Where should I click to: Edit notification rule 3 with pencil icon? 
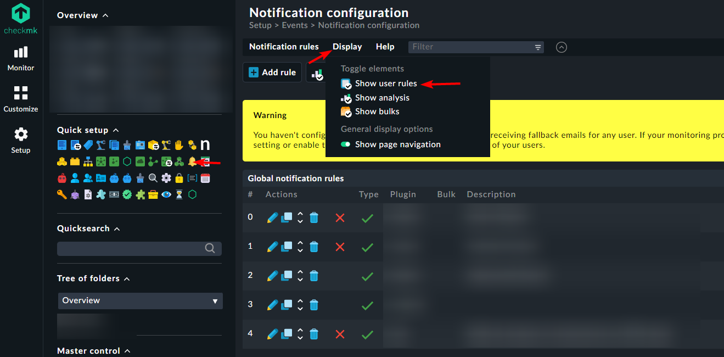pyautogui.click(x=272, y=305)
